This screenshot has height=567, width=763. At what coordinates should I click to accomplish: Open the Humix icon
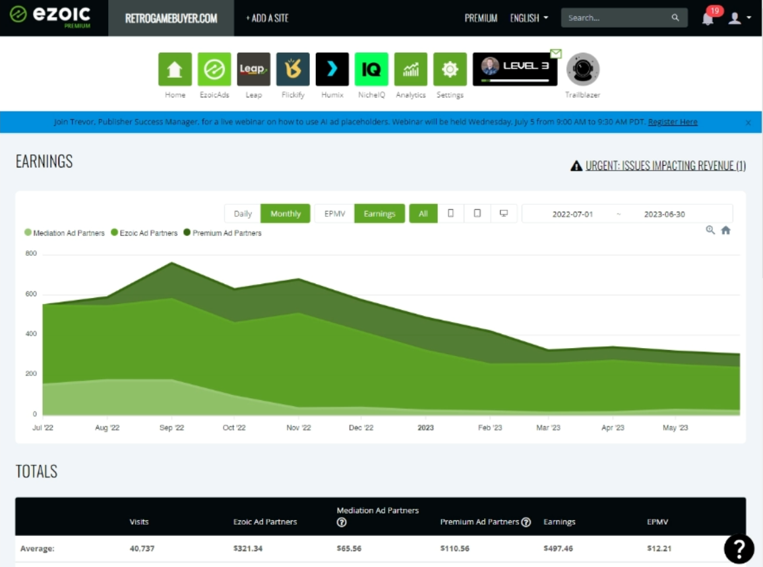tap(332, 69)
